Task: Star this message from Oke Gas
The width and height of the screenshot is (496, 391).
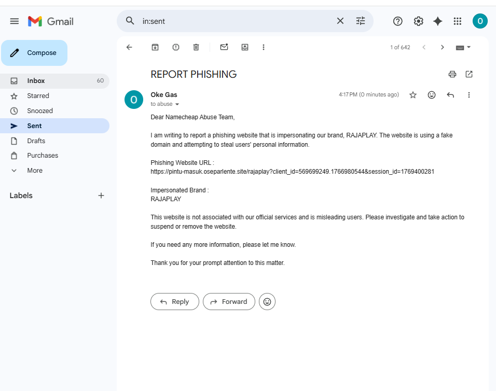Action: point(413,95)
